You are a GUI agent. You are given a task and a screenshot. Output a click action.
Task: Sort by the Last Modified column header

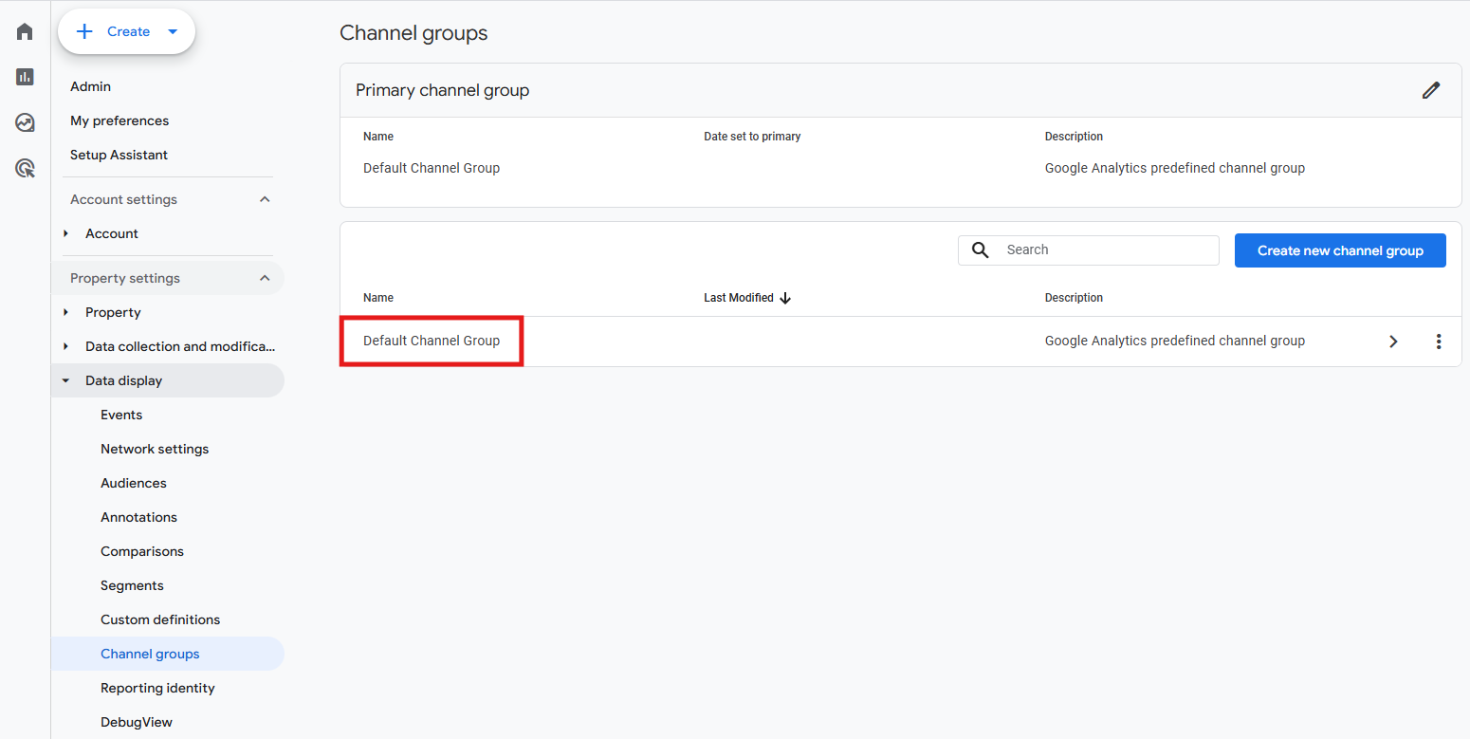click(x=739, y=298)
